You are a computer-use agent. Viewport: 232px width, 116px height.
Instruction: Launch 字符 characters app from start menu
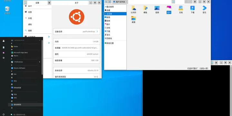point(25,98)
